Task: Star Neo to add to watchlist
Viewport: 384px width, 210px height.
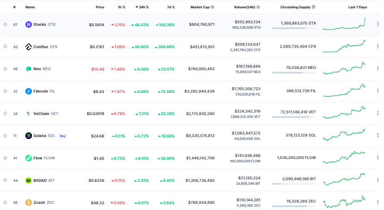Action: (x=5, y=69)
